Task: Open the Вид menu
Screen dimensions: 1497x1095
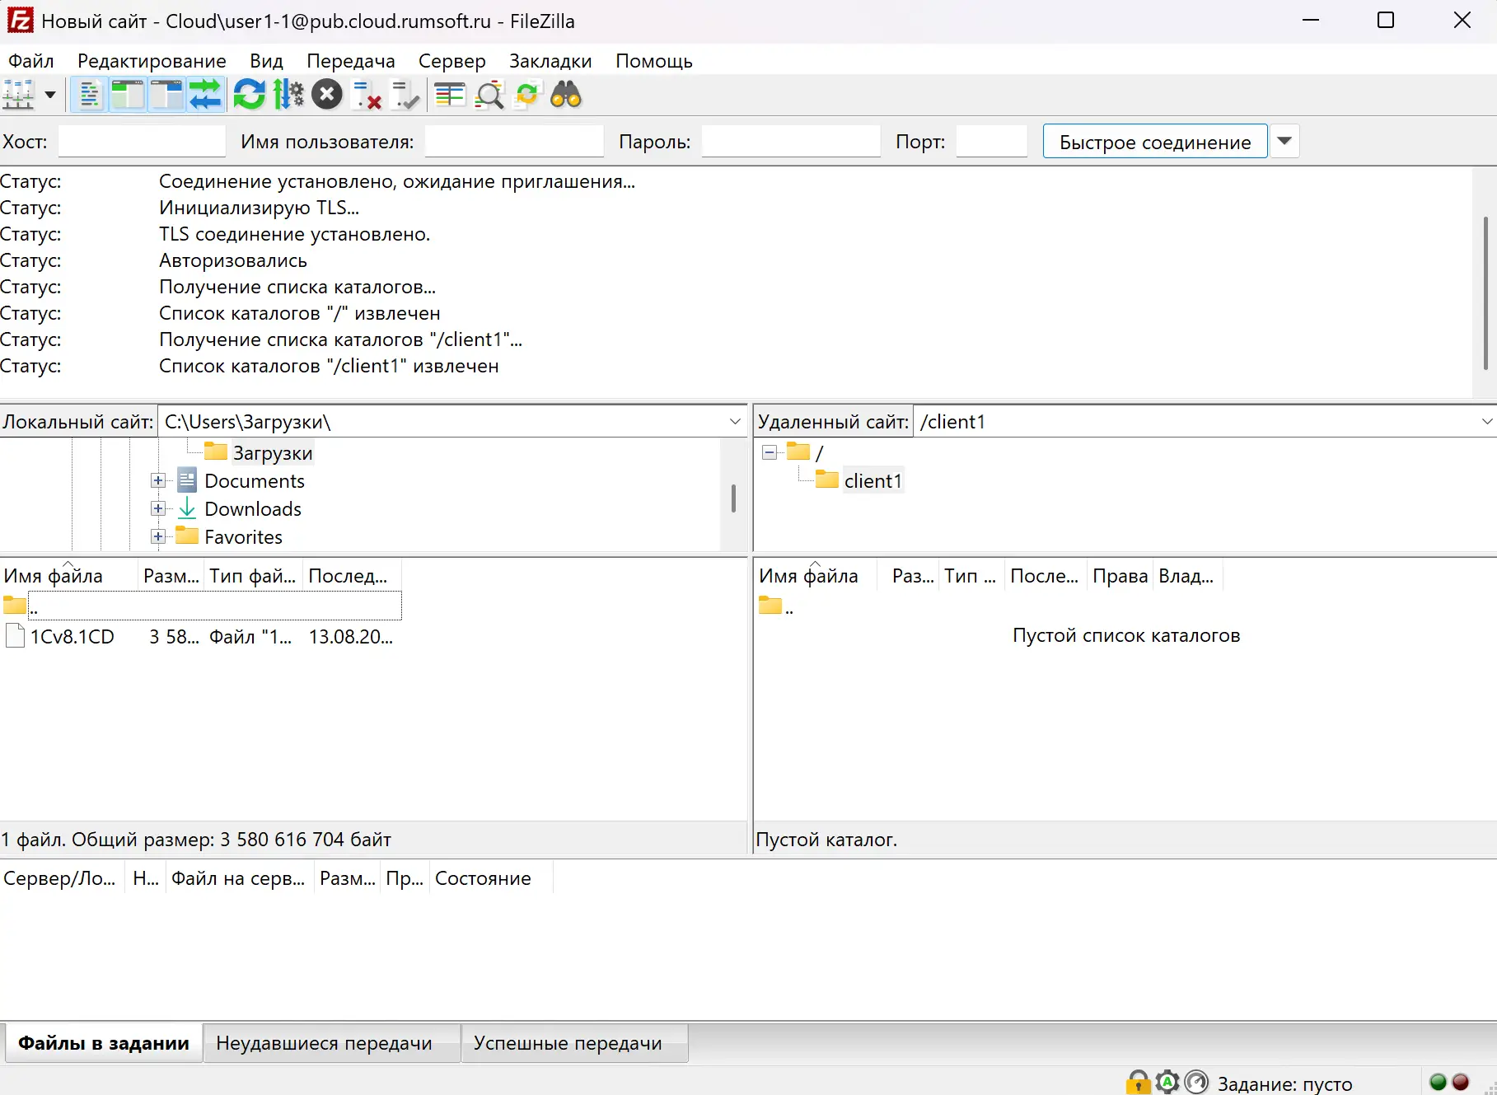Action: tap(266, 61)
